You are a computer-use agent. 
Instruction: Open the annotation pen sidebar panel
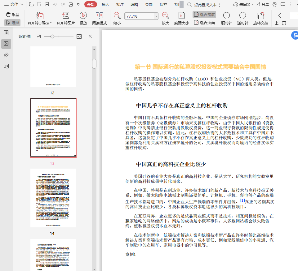(6, 55)
